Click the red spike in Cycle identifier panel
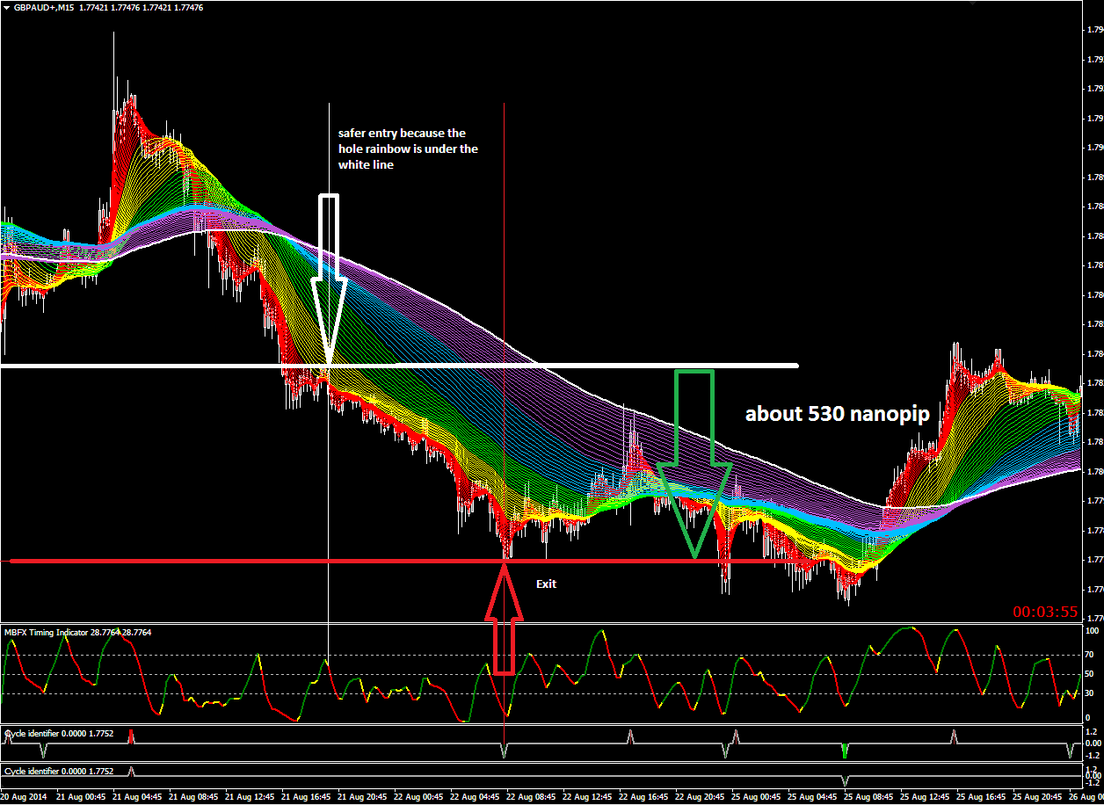The image size is (1104, 805). (131, 736)
